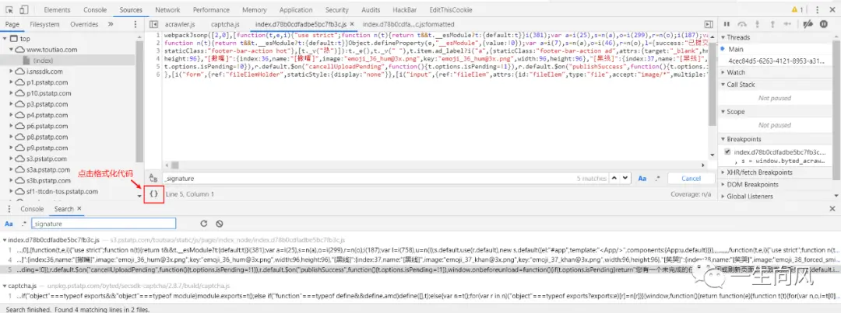This screenshot has width=841, height=313.
Task: Step over next function call
Action: point(742,24)
